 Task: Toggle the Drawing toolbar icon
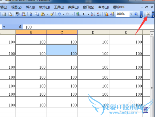112,14
